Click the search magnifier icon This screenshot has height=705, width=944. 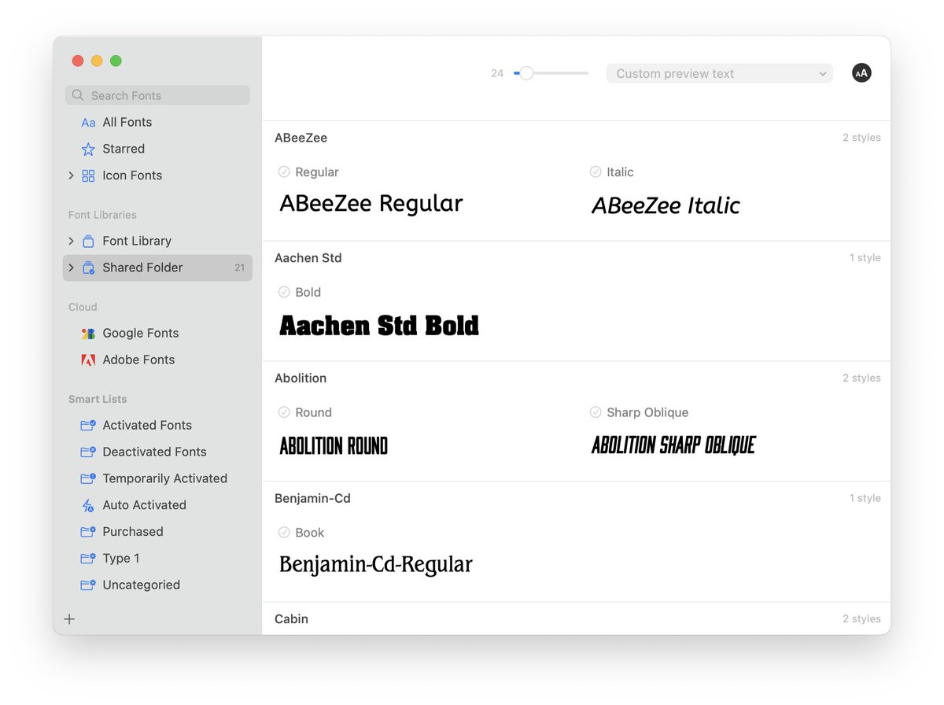pyautogui.click(x=78, y=95)
